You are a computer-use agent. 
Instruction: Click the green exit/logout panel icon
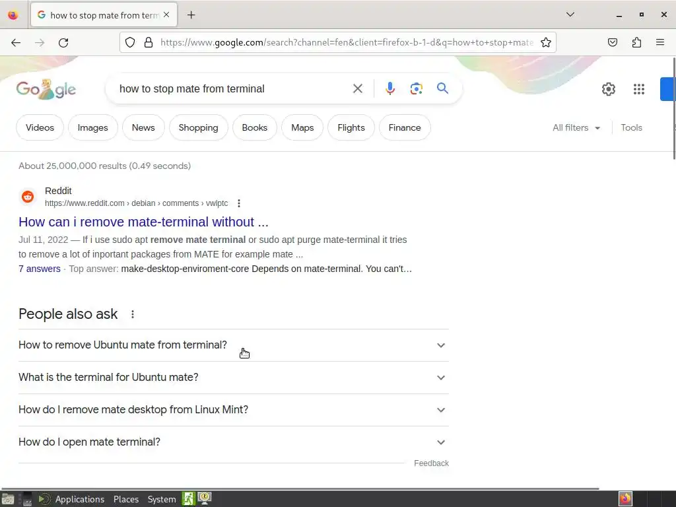coord(188,499)
